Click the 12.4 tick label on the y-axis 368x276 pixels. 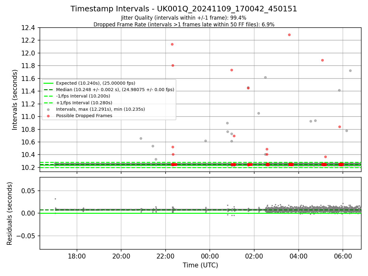point(29,28)
